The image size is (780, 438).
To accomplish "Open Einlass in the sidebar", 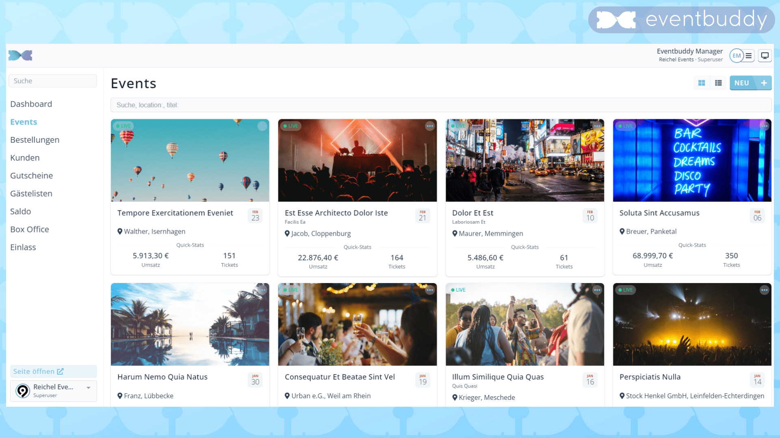I will click(x=23, y=247).
